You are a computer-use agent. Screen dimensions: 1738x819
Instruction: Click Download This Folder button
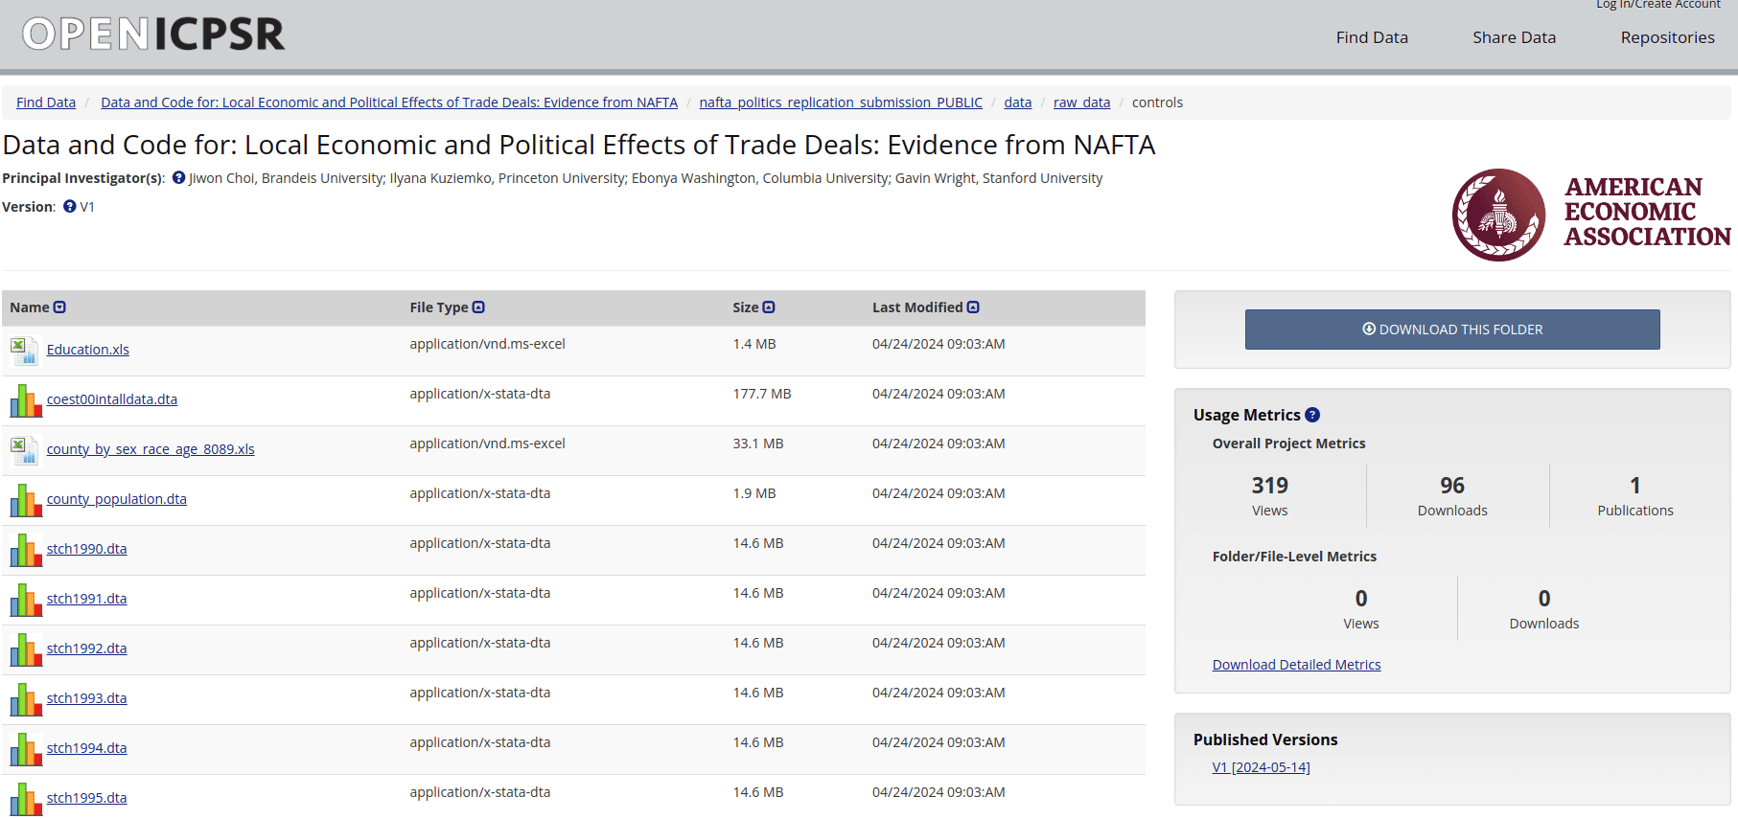pyautogui.click(x=1452, y=330)
